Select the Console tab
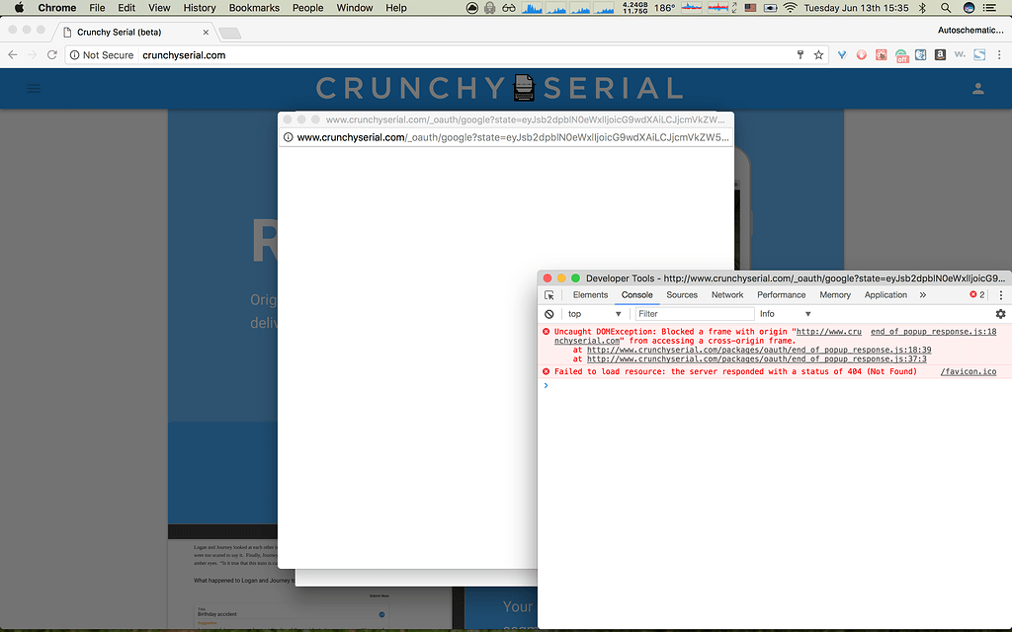 (x=637, y=294)
